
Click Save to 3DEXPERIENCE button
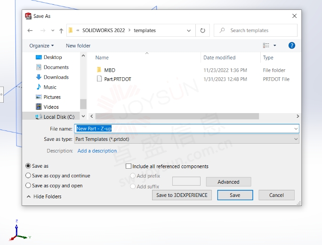point(182,195)
